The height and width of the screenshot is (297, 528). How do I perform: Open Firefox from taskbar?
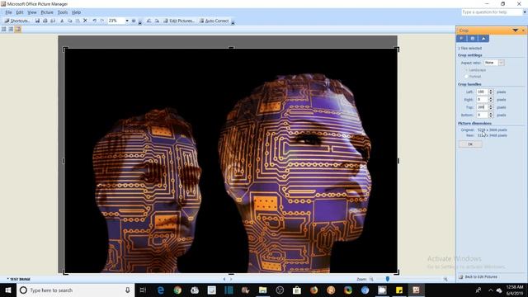(313, 290)
